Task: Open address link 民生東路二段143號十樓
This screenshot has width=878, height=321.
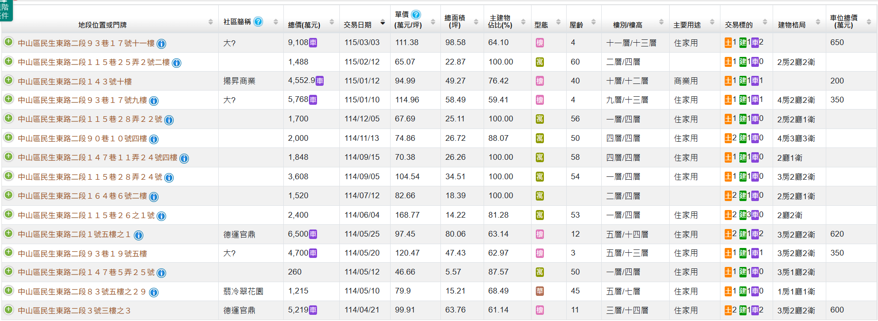Action: coord(75,81)
